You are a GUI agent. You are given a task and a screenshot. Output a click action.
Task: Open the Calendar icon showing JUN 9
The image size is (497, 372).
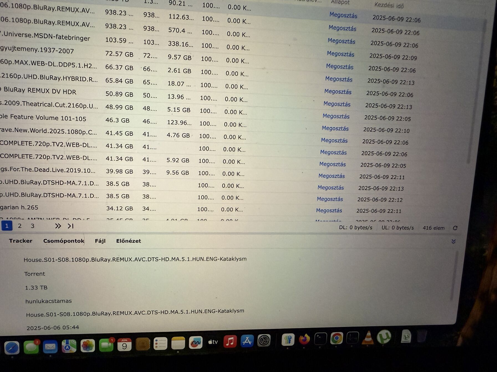click(124, 345)
